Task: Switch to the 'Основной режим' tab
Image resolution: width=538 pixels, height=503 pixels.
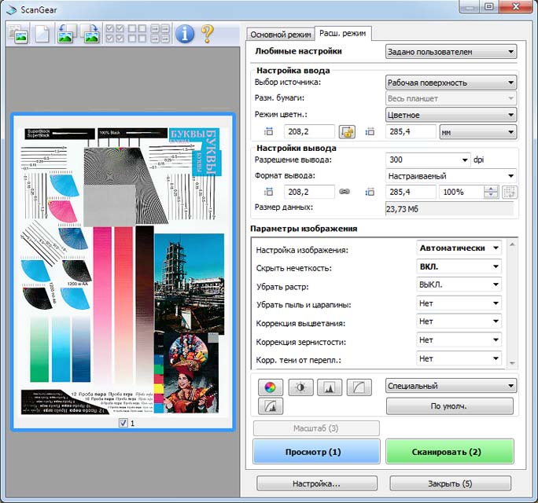Action: pos(280,34)
